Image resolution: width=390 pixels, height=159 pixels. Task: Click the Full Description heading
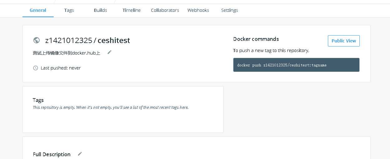[51, 154]
